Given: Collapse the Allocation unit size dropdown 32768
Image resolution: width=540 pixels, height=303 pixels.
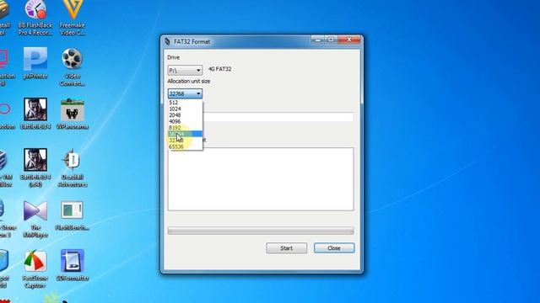Looking at the screenshot, I should pos(185,93).
